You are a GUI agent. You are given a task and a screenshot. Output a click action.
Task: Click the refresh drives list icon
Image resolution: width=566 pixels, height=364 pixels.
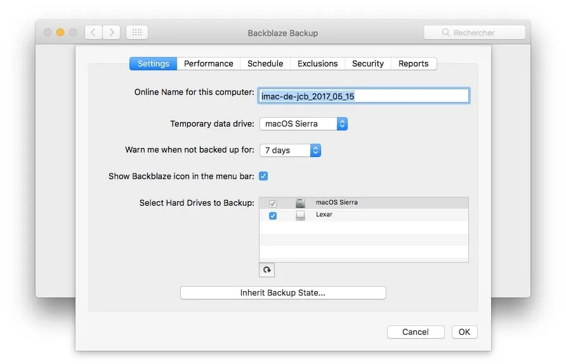(267, 270)
